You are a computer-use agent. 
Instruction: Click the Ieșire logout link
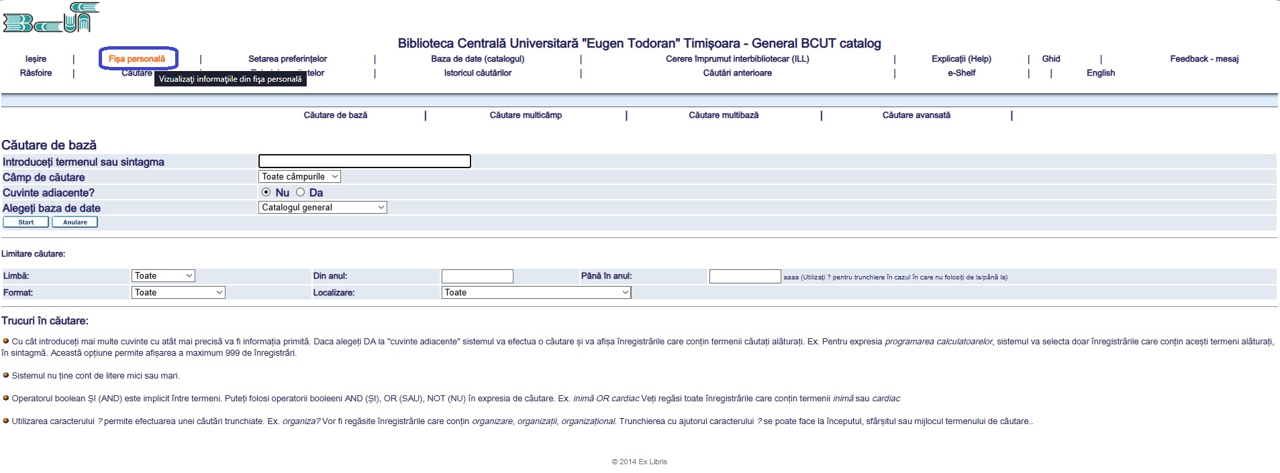(x=36, y=59)
